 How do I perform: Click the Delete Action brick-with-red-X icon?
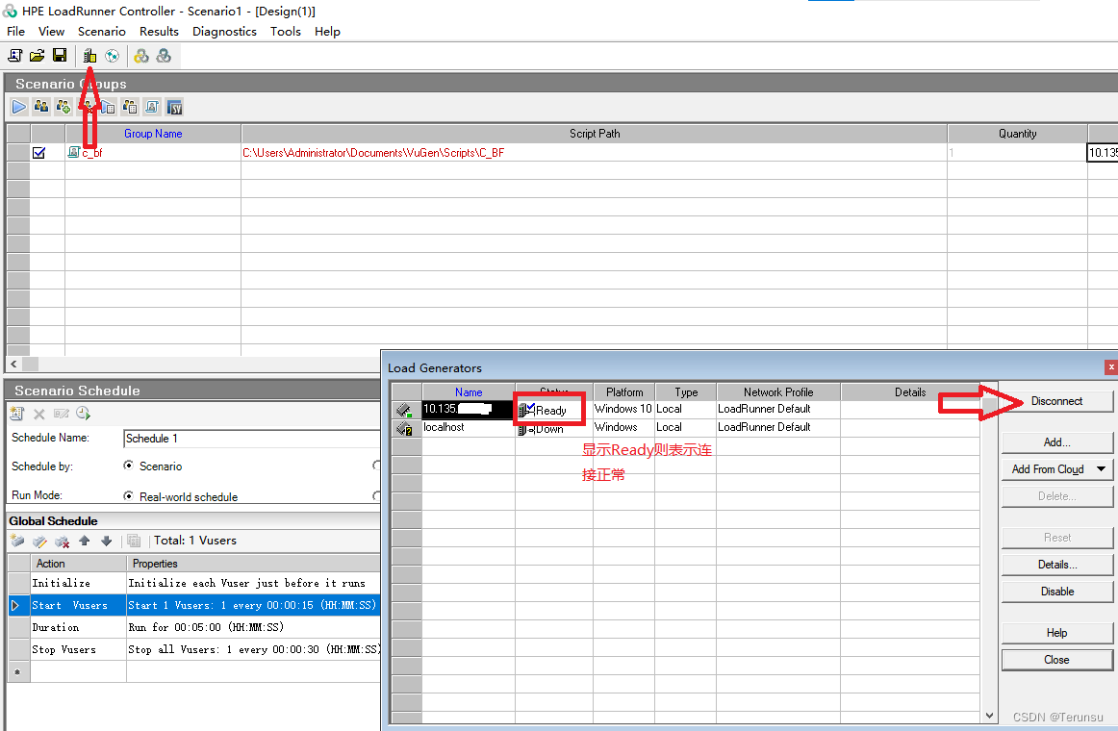pos(62,542)
